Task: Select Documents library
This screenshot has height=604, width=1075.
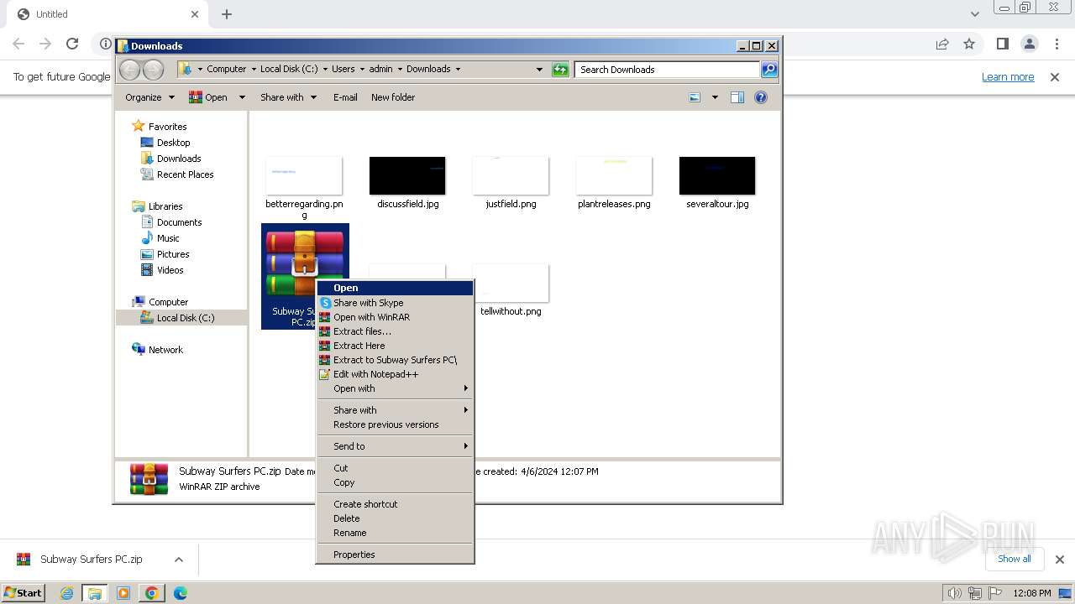Action: [179, 222]
